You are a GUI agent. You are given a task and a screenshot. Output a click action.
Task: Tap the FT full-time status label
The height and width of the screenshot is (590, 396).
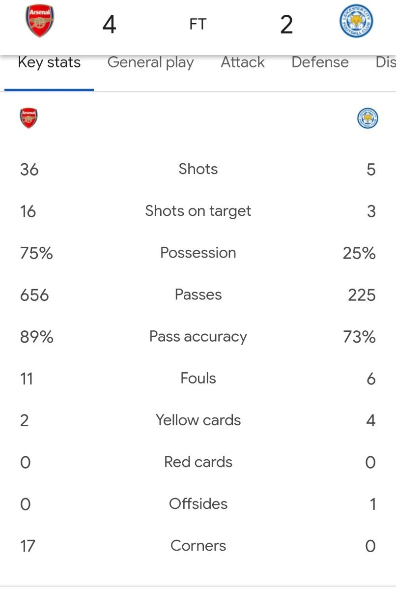point(198,25)
